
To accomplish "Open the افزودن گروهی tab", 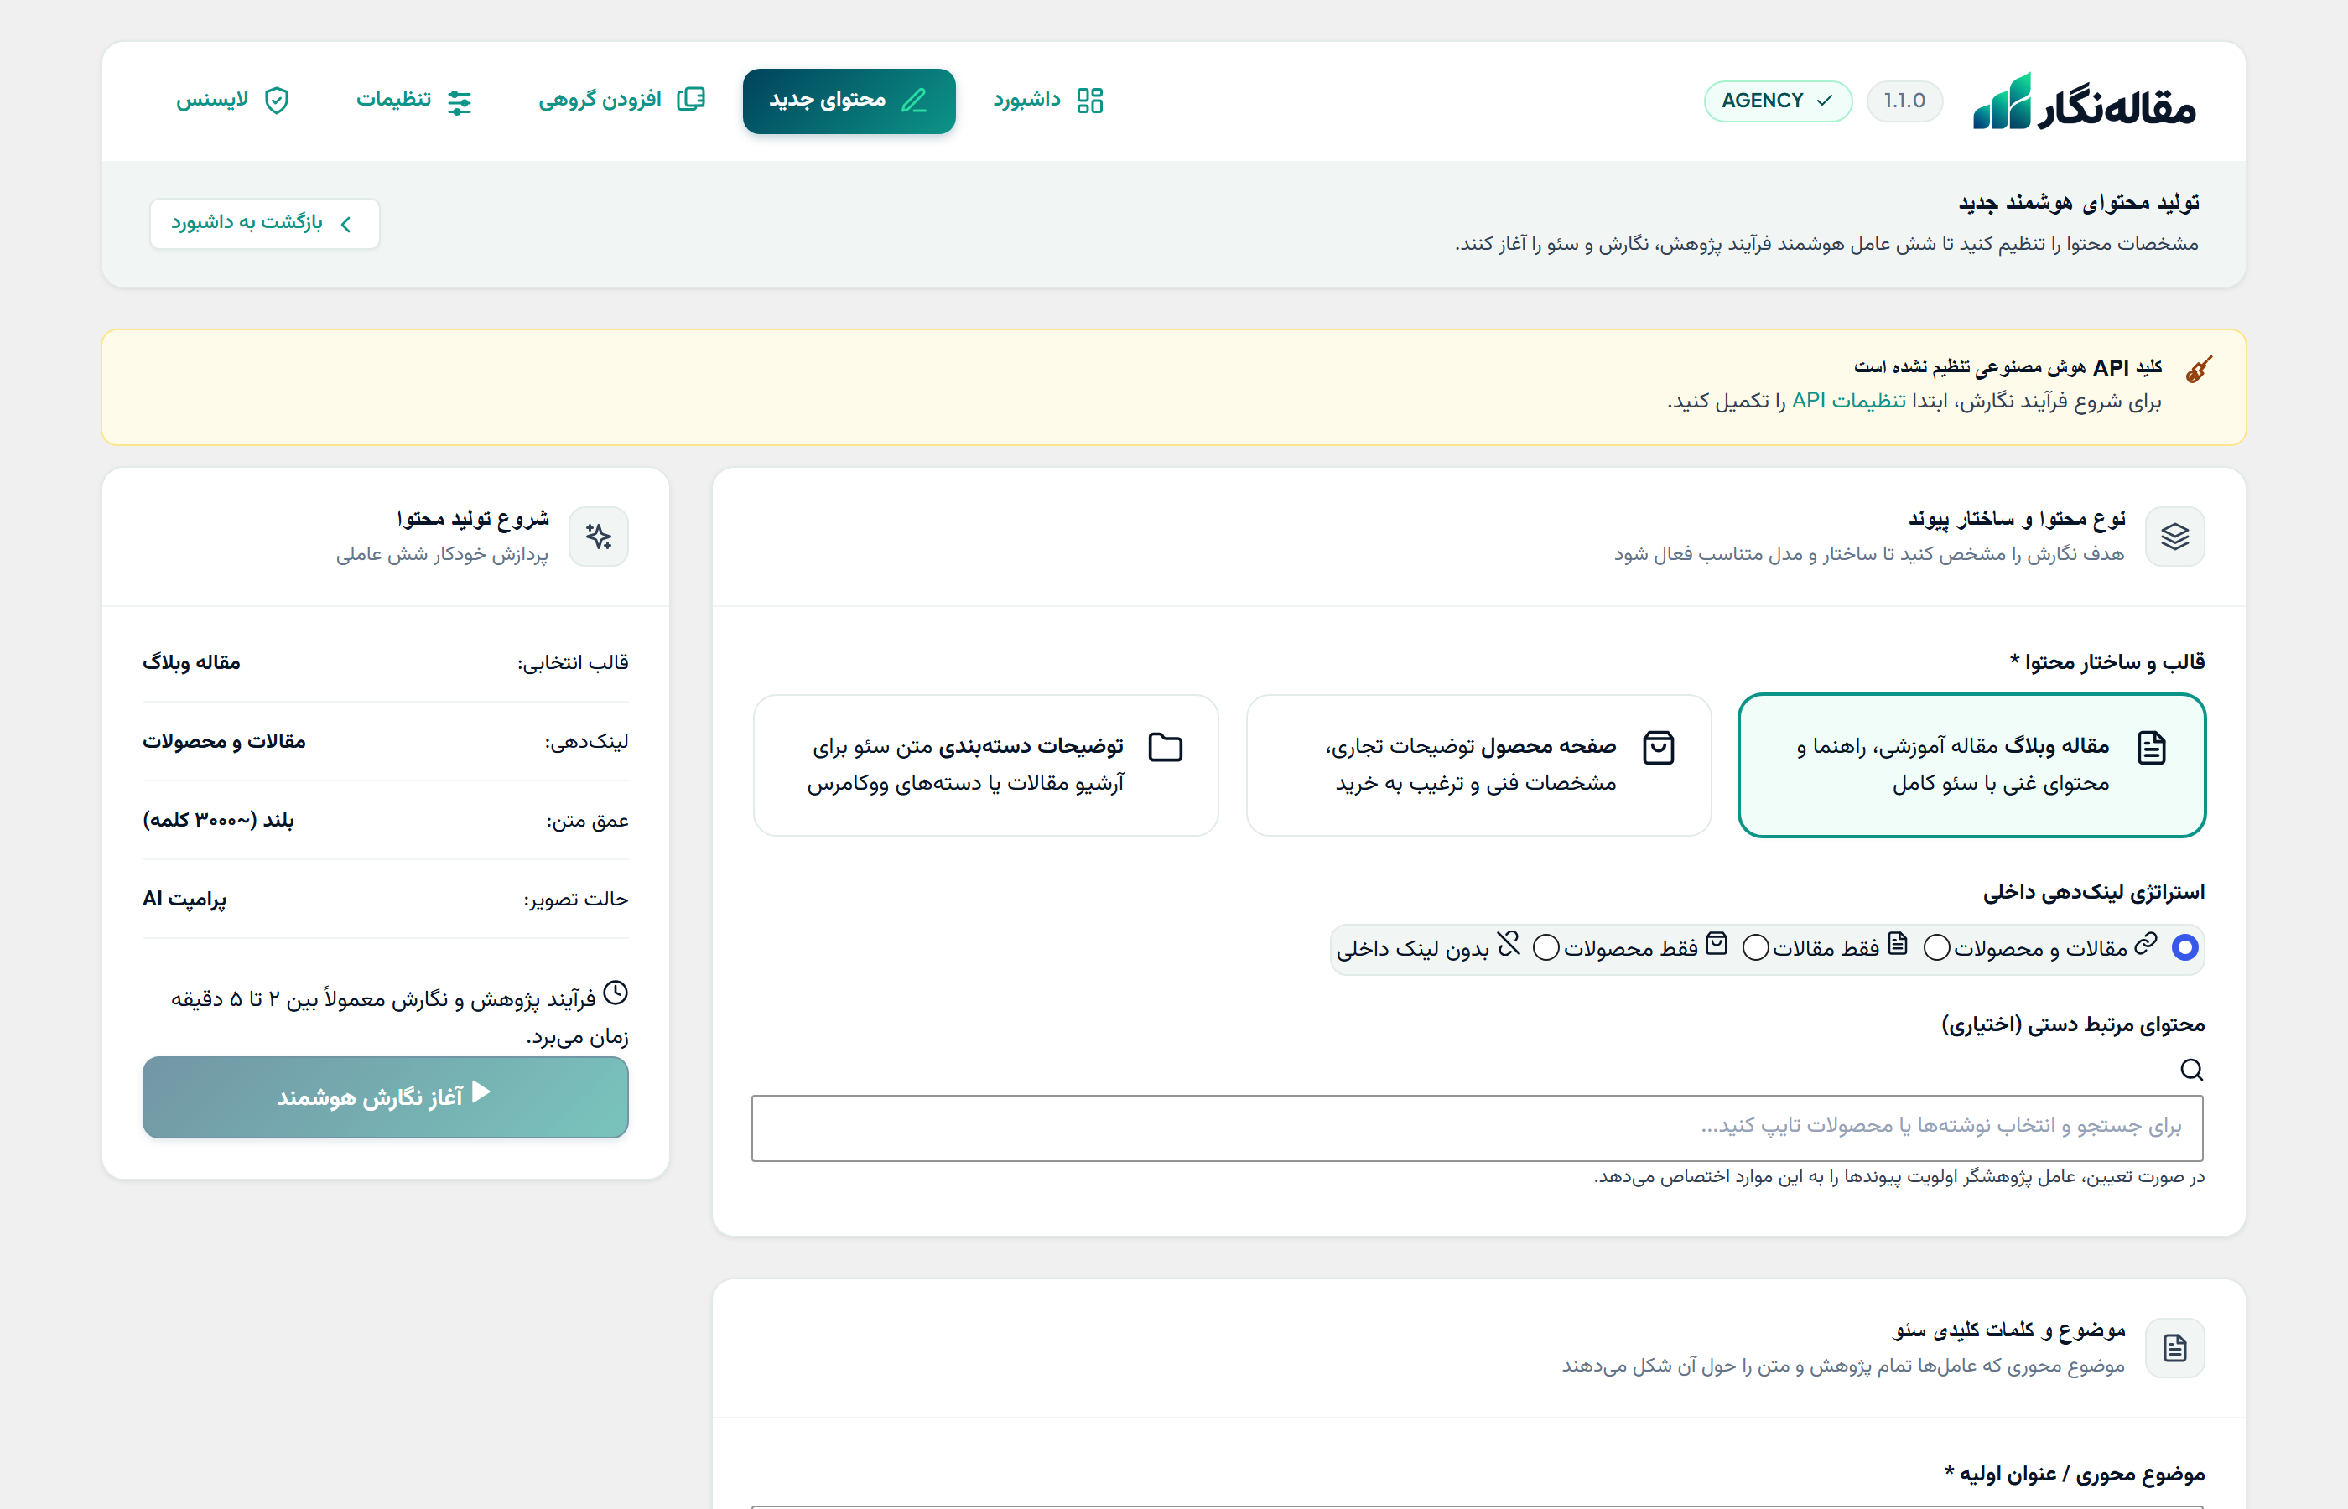I will pyautogui.click(x=621, y=101).
